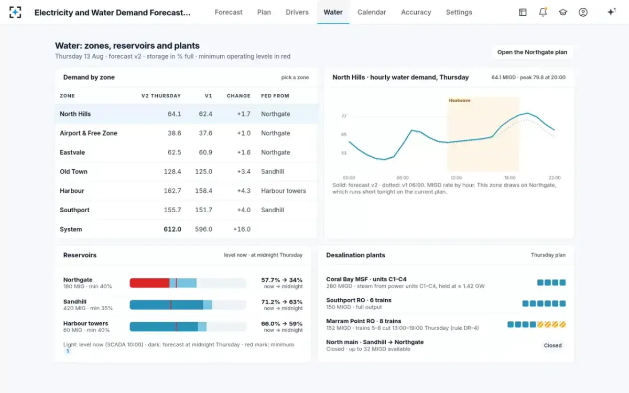Click the +4.3 change value
The height and width of the screenshot is (393, 629).
coord(244,191)
